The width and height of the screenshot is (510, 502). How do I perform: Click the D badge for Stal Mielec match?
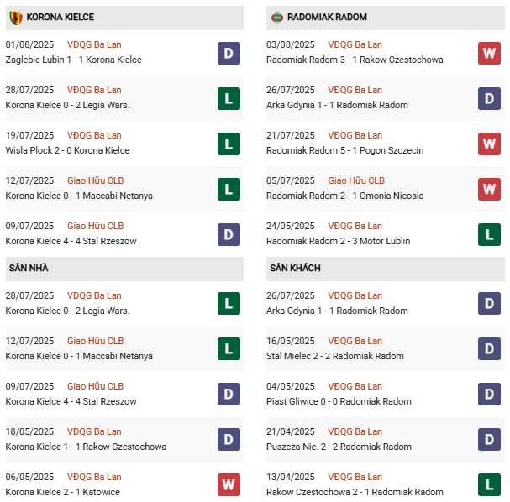coord(489,348)
